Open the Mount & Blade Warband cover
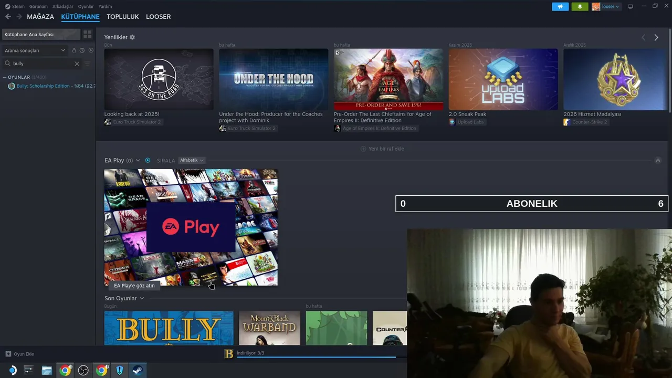 tap(269, 328)
